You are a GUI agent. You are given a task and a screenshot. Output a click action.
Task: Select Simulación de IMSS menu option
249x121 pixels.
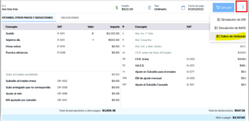pyautogui.click(x=232, y=28)
